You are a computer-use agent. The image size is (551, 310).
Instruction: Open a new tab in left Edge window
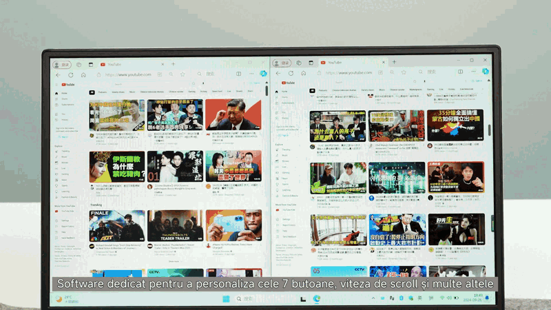[174, 64]
